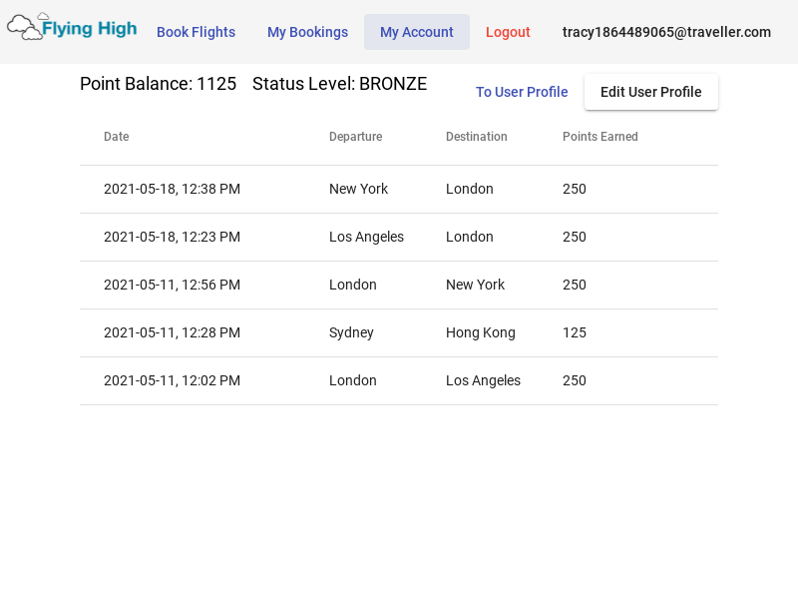Select the Los Angeles to London row

pos(399,237)
